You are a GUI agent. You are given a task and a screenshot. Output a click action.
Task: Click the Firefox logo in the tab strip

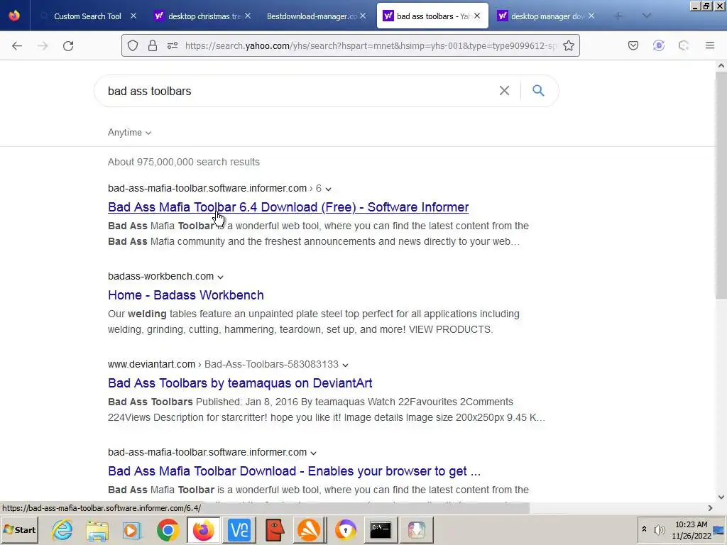click(14, 16)
